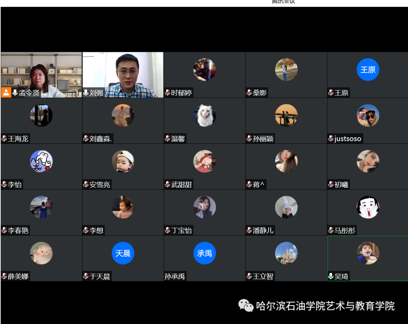Click the blue 承禹 avatar circle

[x=204, y=253]
